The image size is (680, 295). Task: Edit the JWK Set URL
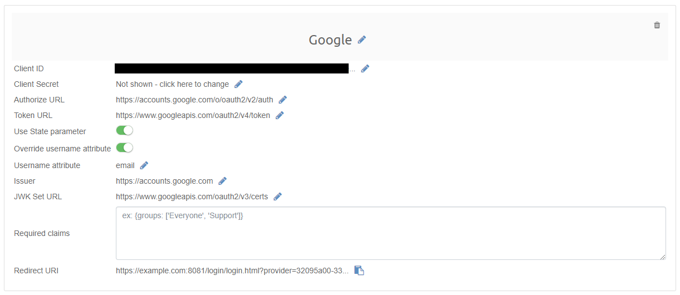click(277, 196)
